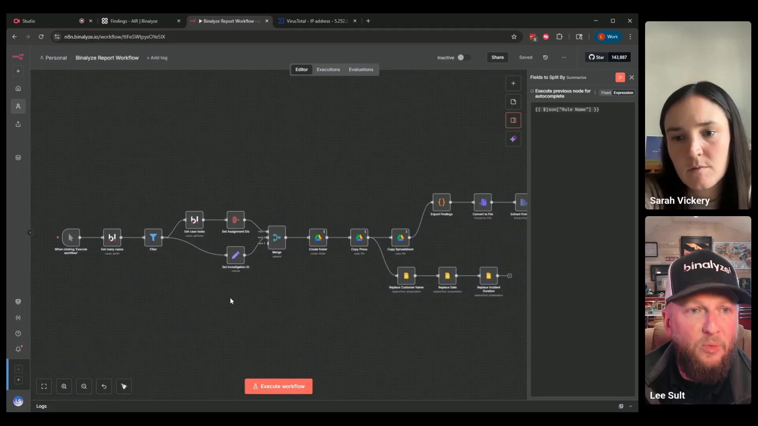Click the Execute workflow button
The height and width of the screenshot is (426, 758).
[x=278, y=387]
